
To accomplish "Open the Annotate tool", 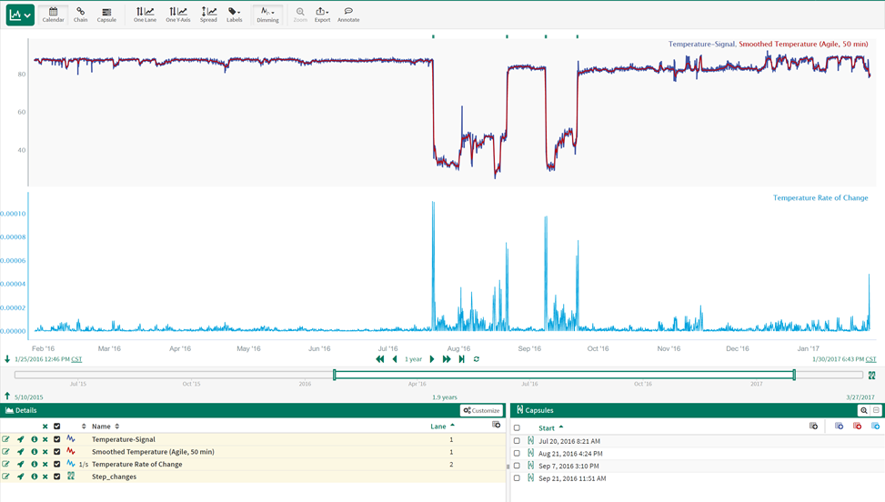I will click(348, 15).
